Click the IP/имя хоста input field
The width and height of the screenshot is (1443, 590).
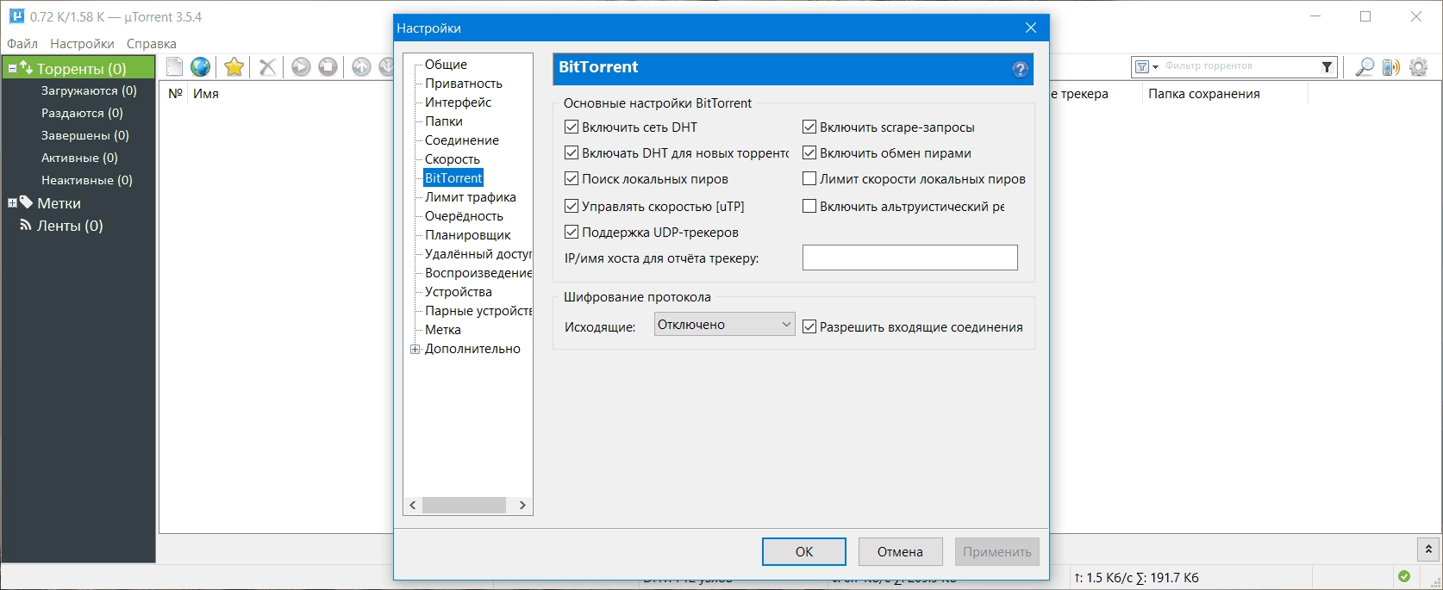(x=909, y=257)
